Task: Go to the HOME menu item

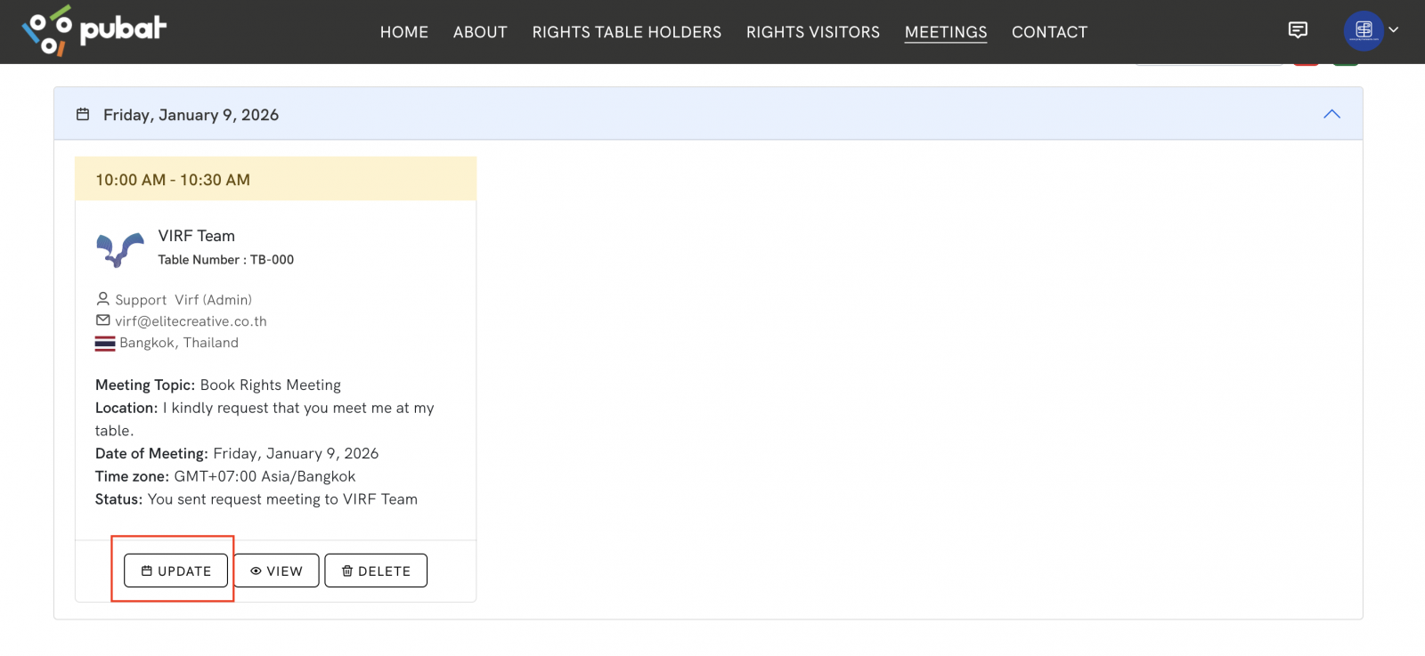Action: (404, 32)
